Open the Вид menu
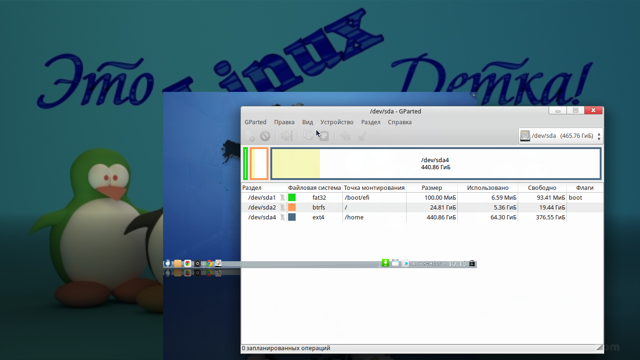This screenshot has height=360, width=640. 308,122
